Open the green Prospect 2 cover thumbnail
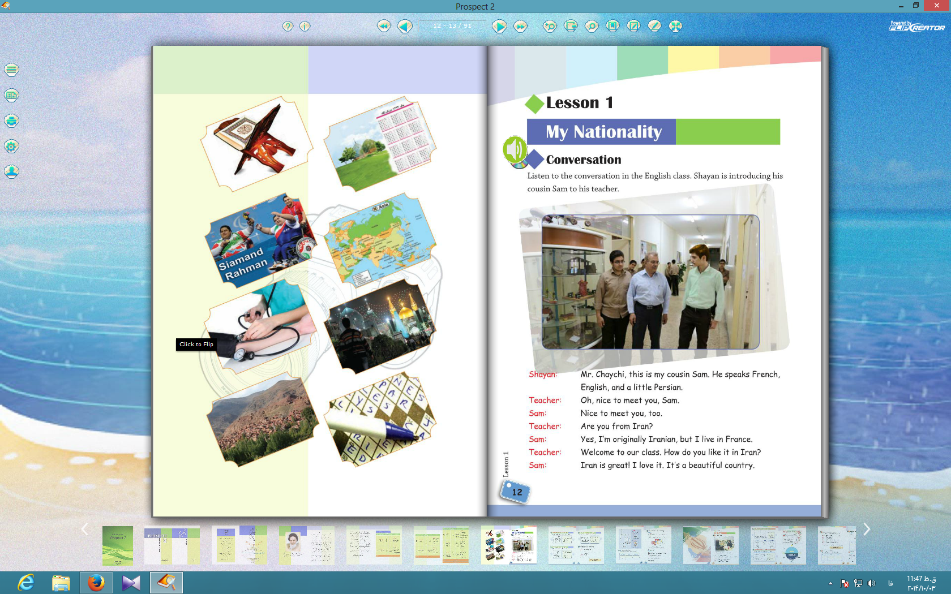Screen dimensions: 951x594 click(x=118, y=545)
